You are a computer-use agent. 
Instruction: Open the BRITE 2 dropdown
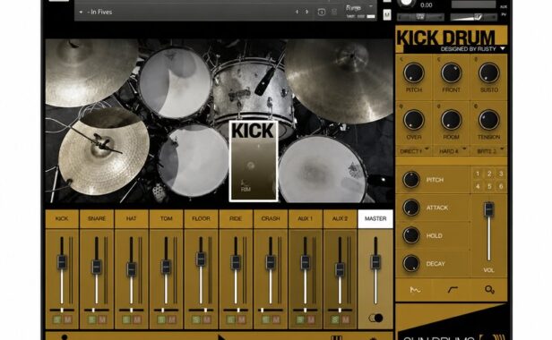point(489,151)
